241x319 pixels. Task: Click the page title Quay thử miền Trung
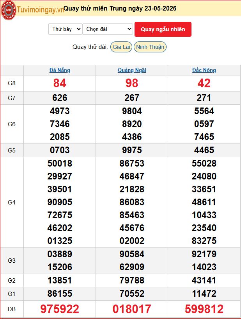[x=120, y=8]
